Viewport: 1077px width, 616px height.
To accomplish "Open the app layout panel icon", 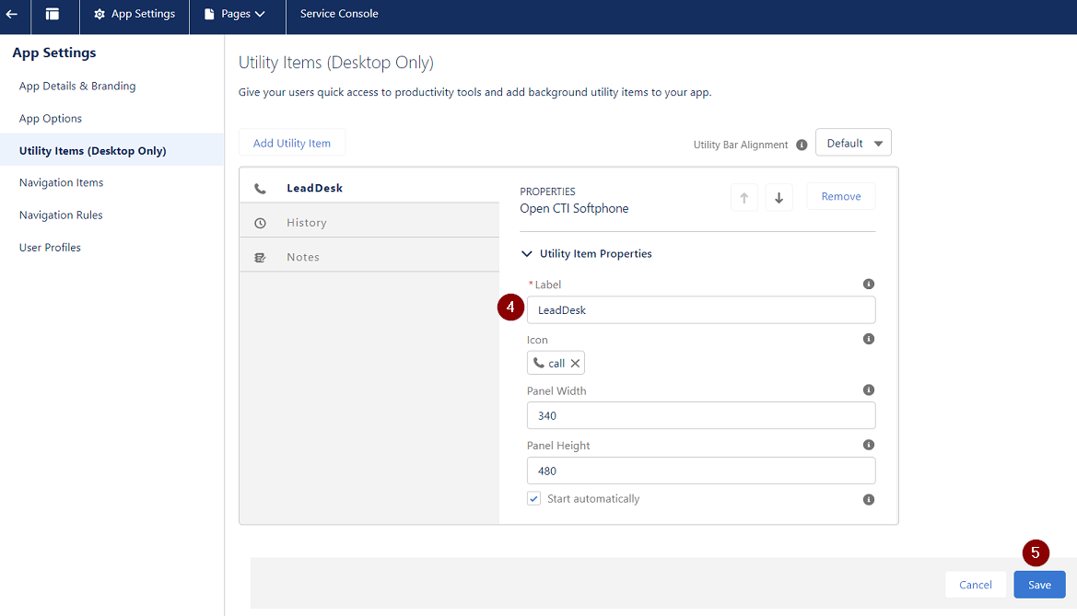I will pyautogui.click(x=53, y=14).
